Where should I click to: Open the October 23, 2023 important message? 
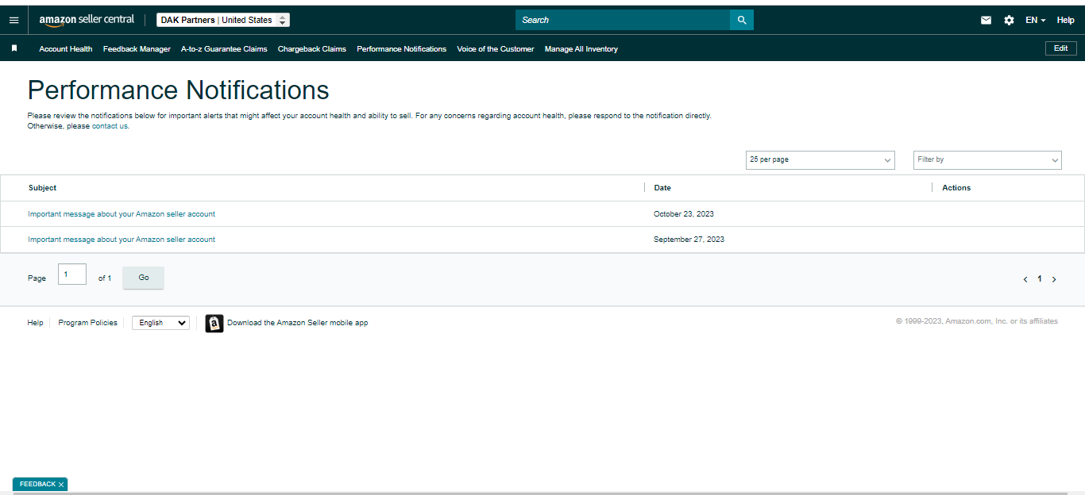(122, 214)
